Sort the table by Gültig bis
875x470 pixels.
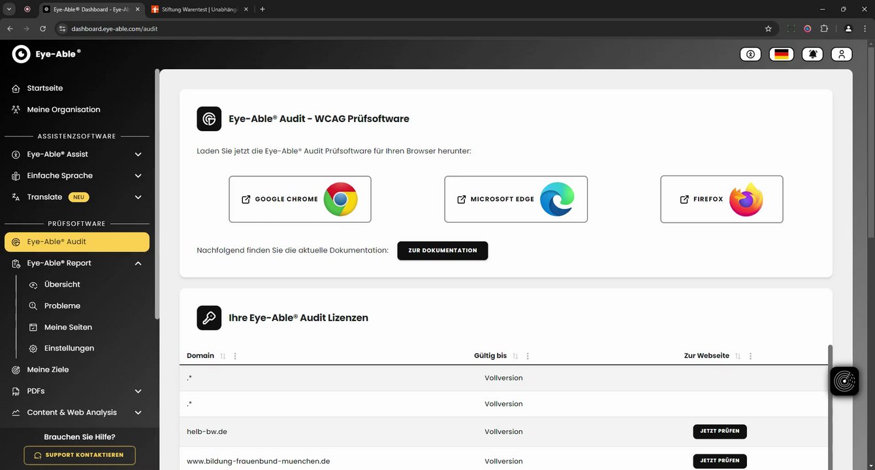(x=515, y=356)
